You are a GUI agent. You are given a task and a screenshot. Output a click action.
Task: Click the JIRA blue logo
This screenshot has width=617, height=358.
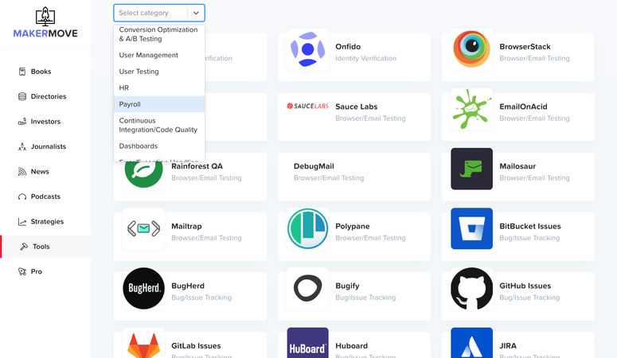471,343
